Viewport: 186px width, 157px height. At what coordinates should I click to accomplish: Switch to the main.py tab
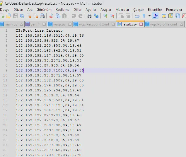pyautogui.click(x=11, y=24)
